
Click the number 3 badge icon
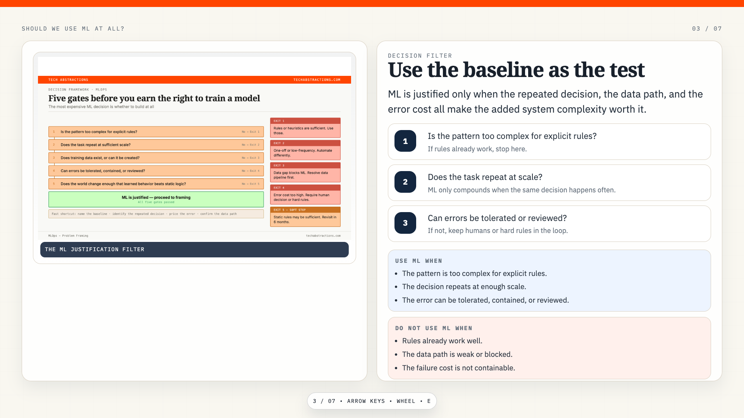[405, 223]
